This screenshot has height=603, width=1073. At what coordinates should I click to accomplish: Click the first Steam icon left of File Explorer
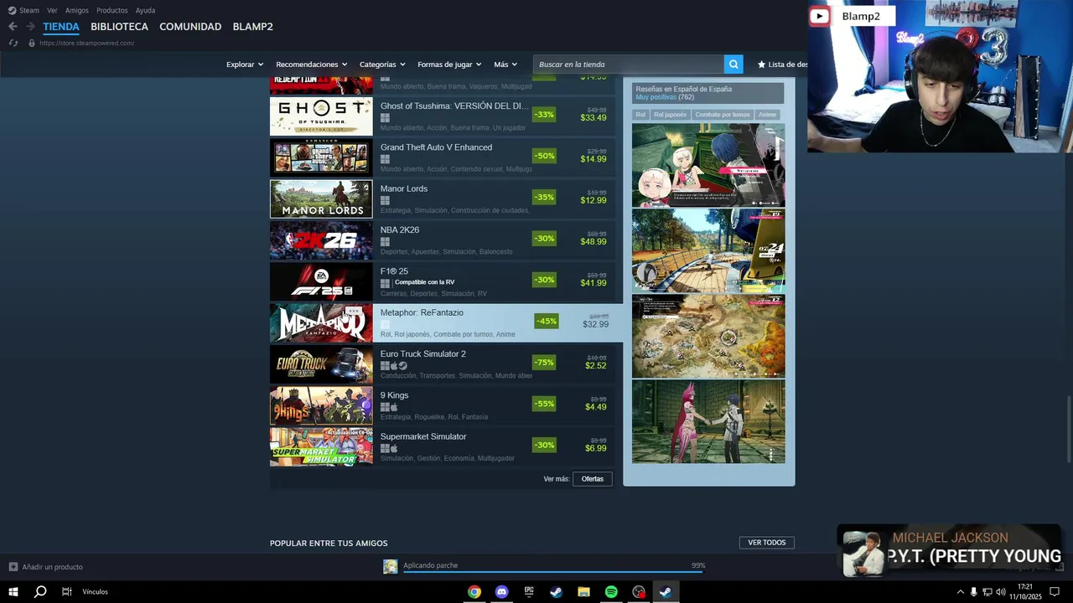click(556, 592)
